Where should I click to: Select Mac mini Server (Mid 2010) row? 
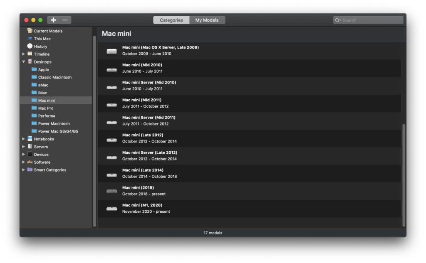(250, 86)
